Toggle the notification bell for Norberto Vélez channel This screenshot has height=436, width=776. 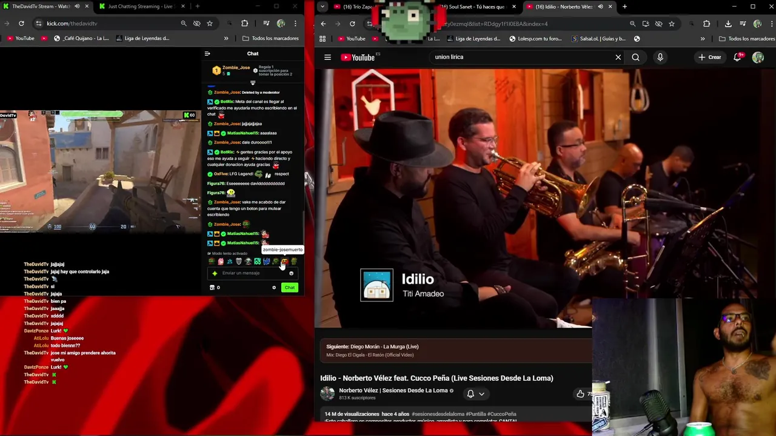point(470,394)
